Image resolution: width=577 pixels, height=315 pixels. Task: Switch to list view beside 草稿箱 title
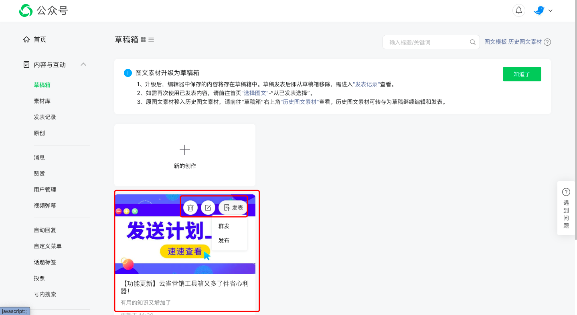tap(151, 39)
